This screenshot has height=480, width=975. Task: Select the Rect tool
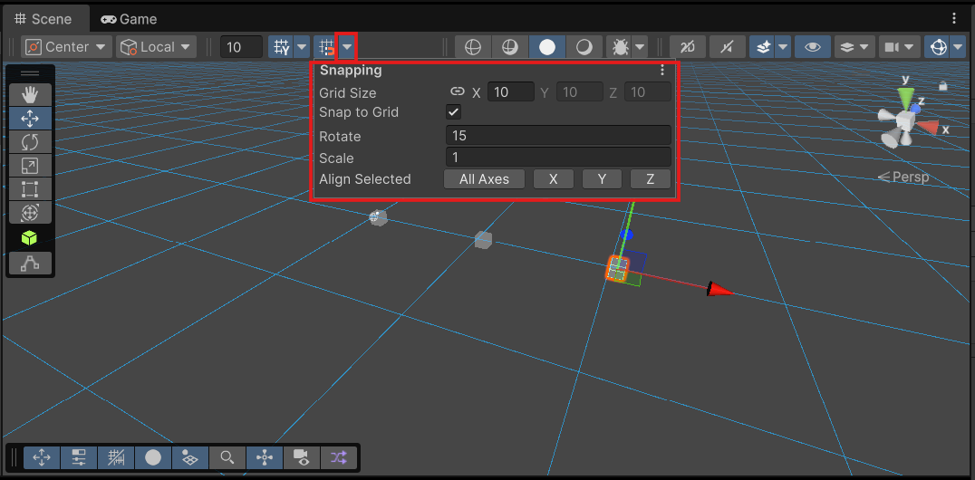coord(30,189)
